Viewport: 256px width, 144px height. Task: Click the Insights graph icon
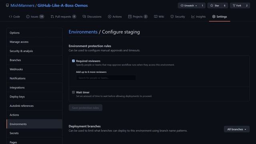(x=193, y=17)
